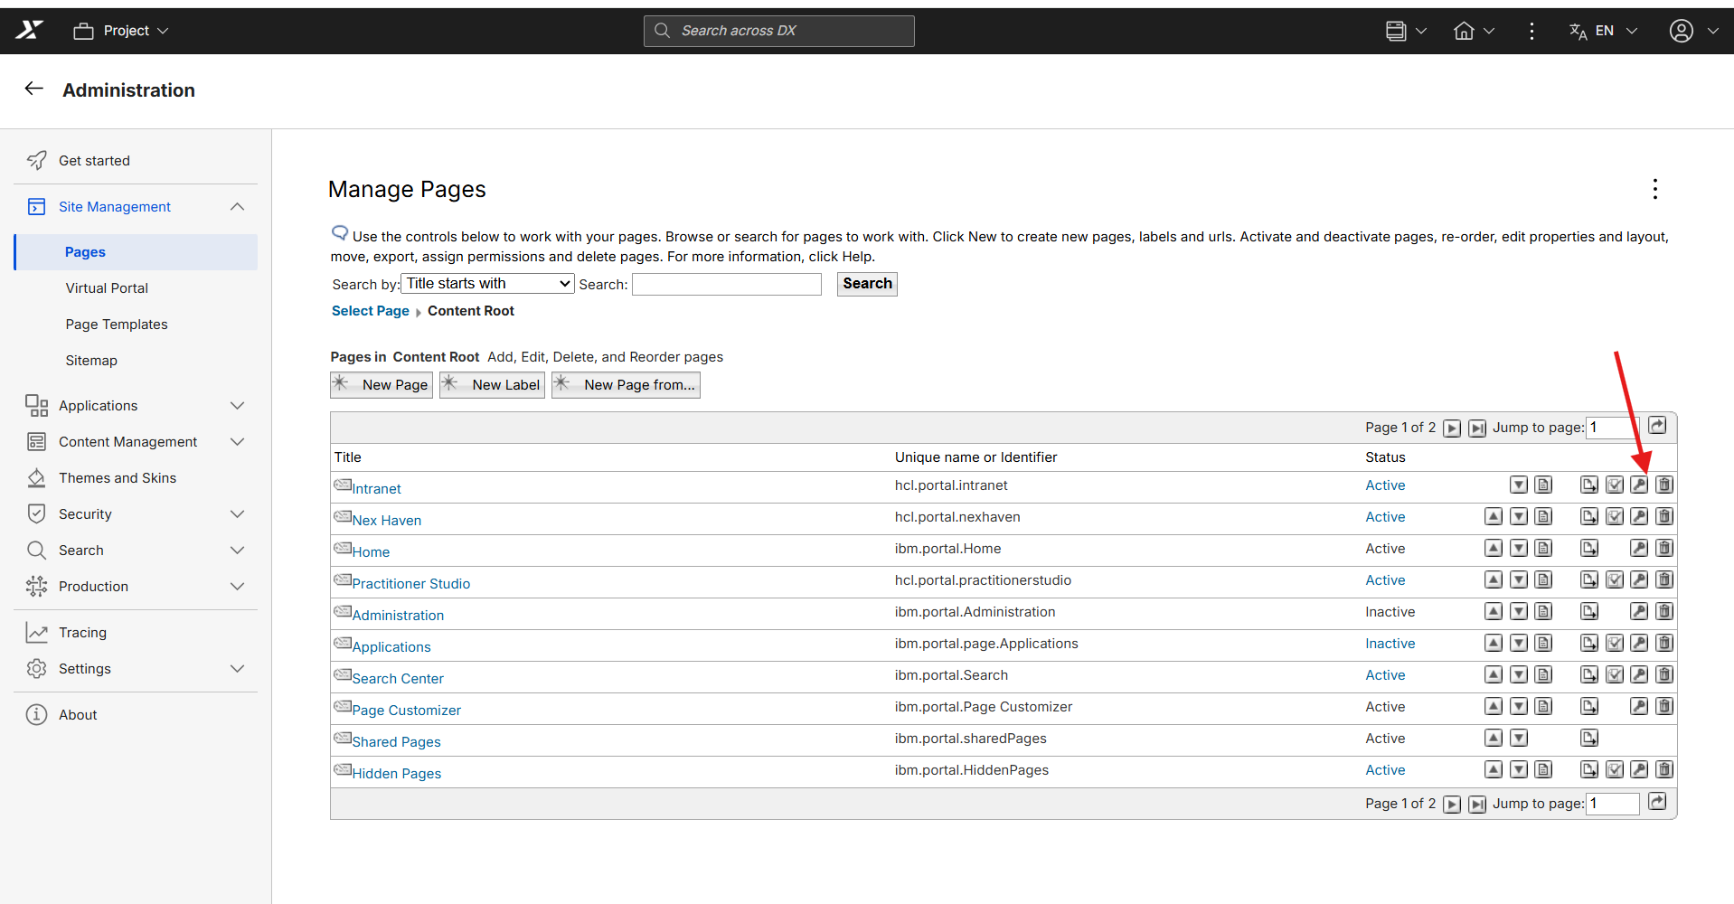
Task: Delete the Applications page via trash icon
Action: [x=1664, y=644]
